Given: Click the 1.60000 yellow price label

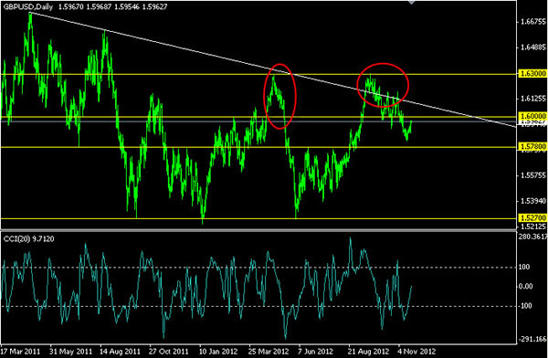Looking at the screenshot, I should point(533,116).
